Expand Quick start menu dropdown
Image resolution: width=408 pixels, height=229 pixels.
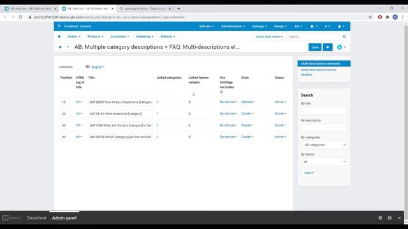(269, 37)
